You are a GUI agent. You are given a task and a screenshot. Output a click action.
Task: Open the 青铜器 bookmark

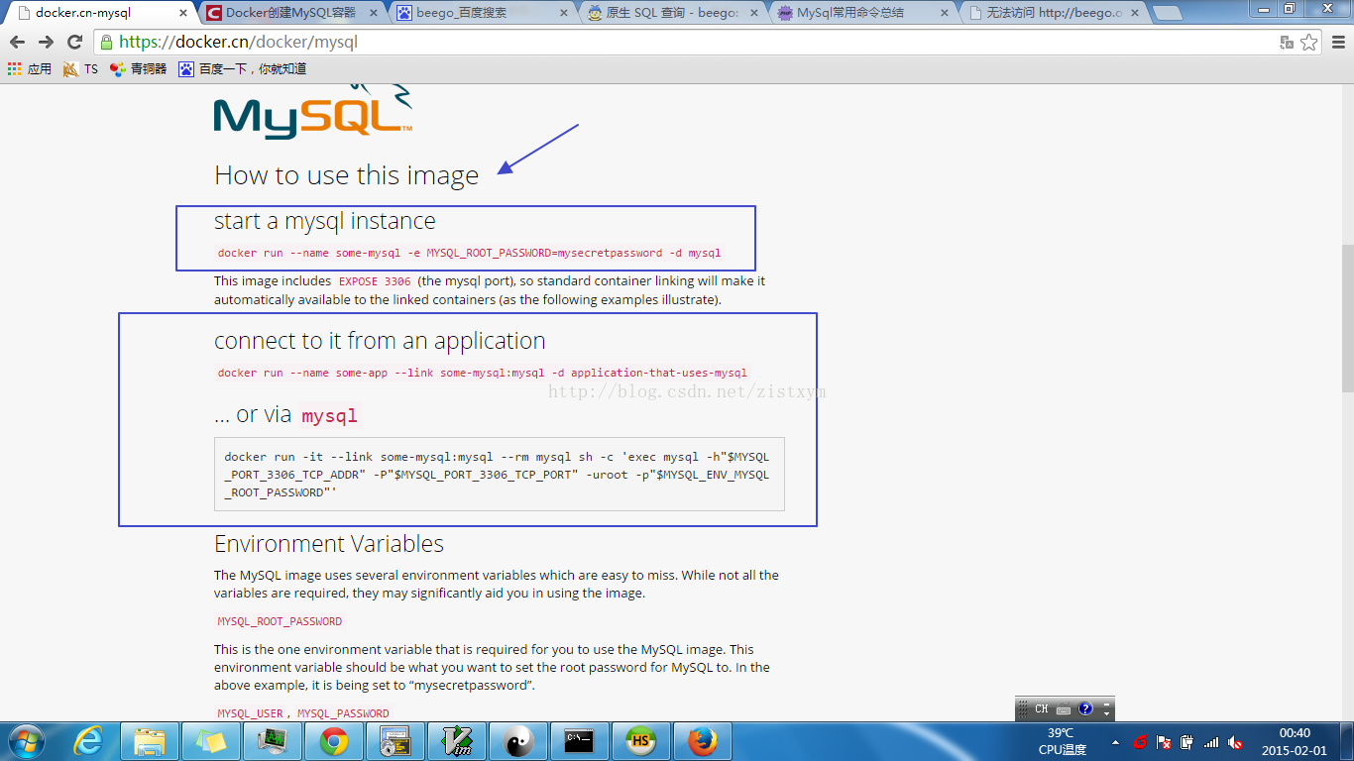(x=139, y=69)
